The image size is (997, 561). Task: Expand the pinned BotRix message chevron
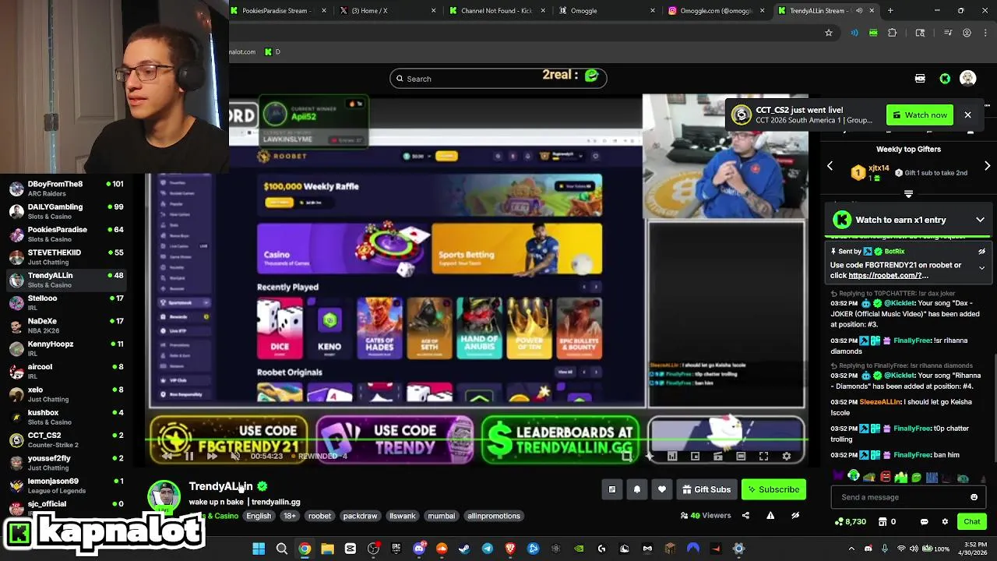[981, 267]
